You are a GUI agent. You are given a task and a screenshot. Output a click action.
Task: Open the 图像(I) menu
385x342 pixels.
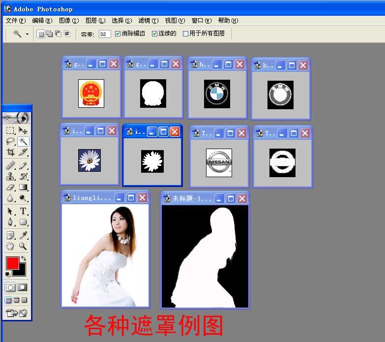pyautogui.click(x=69, y=21)
